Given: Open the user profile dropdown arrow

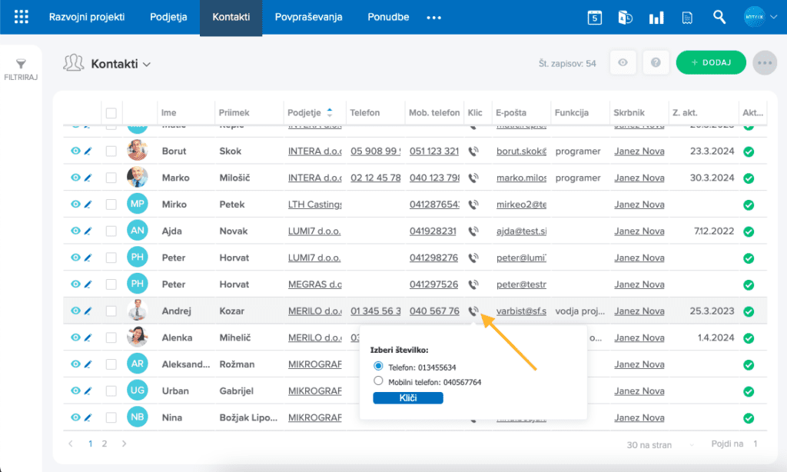Looking at the screenshot, I should (x=774, y=17).
